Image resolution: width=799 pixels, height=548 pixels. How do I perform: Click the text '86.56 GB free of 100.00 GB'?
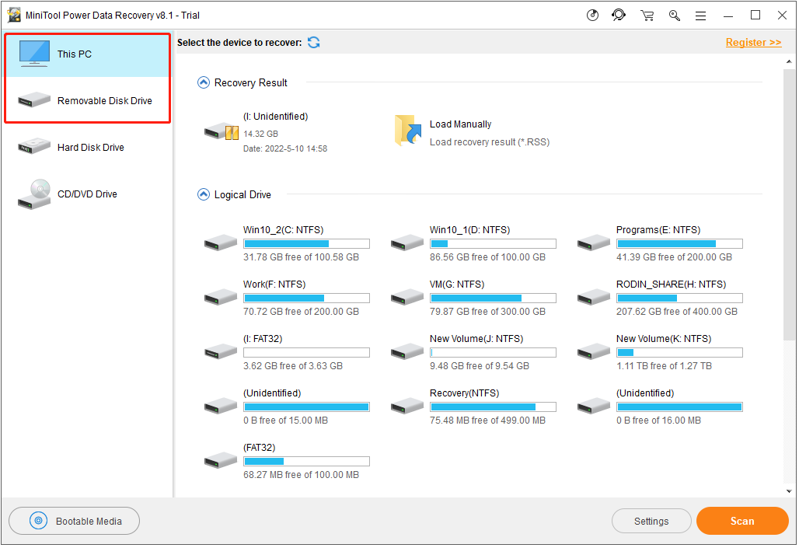pyautogui.click(x=487, y=257)
